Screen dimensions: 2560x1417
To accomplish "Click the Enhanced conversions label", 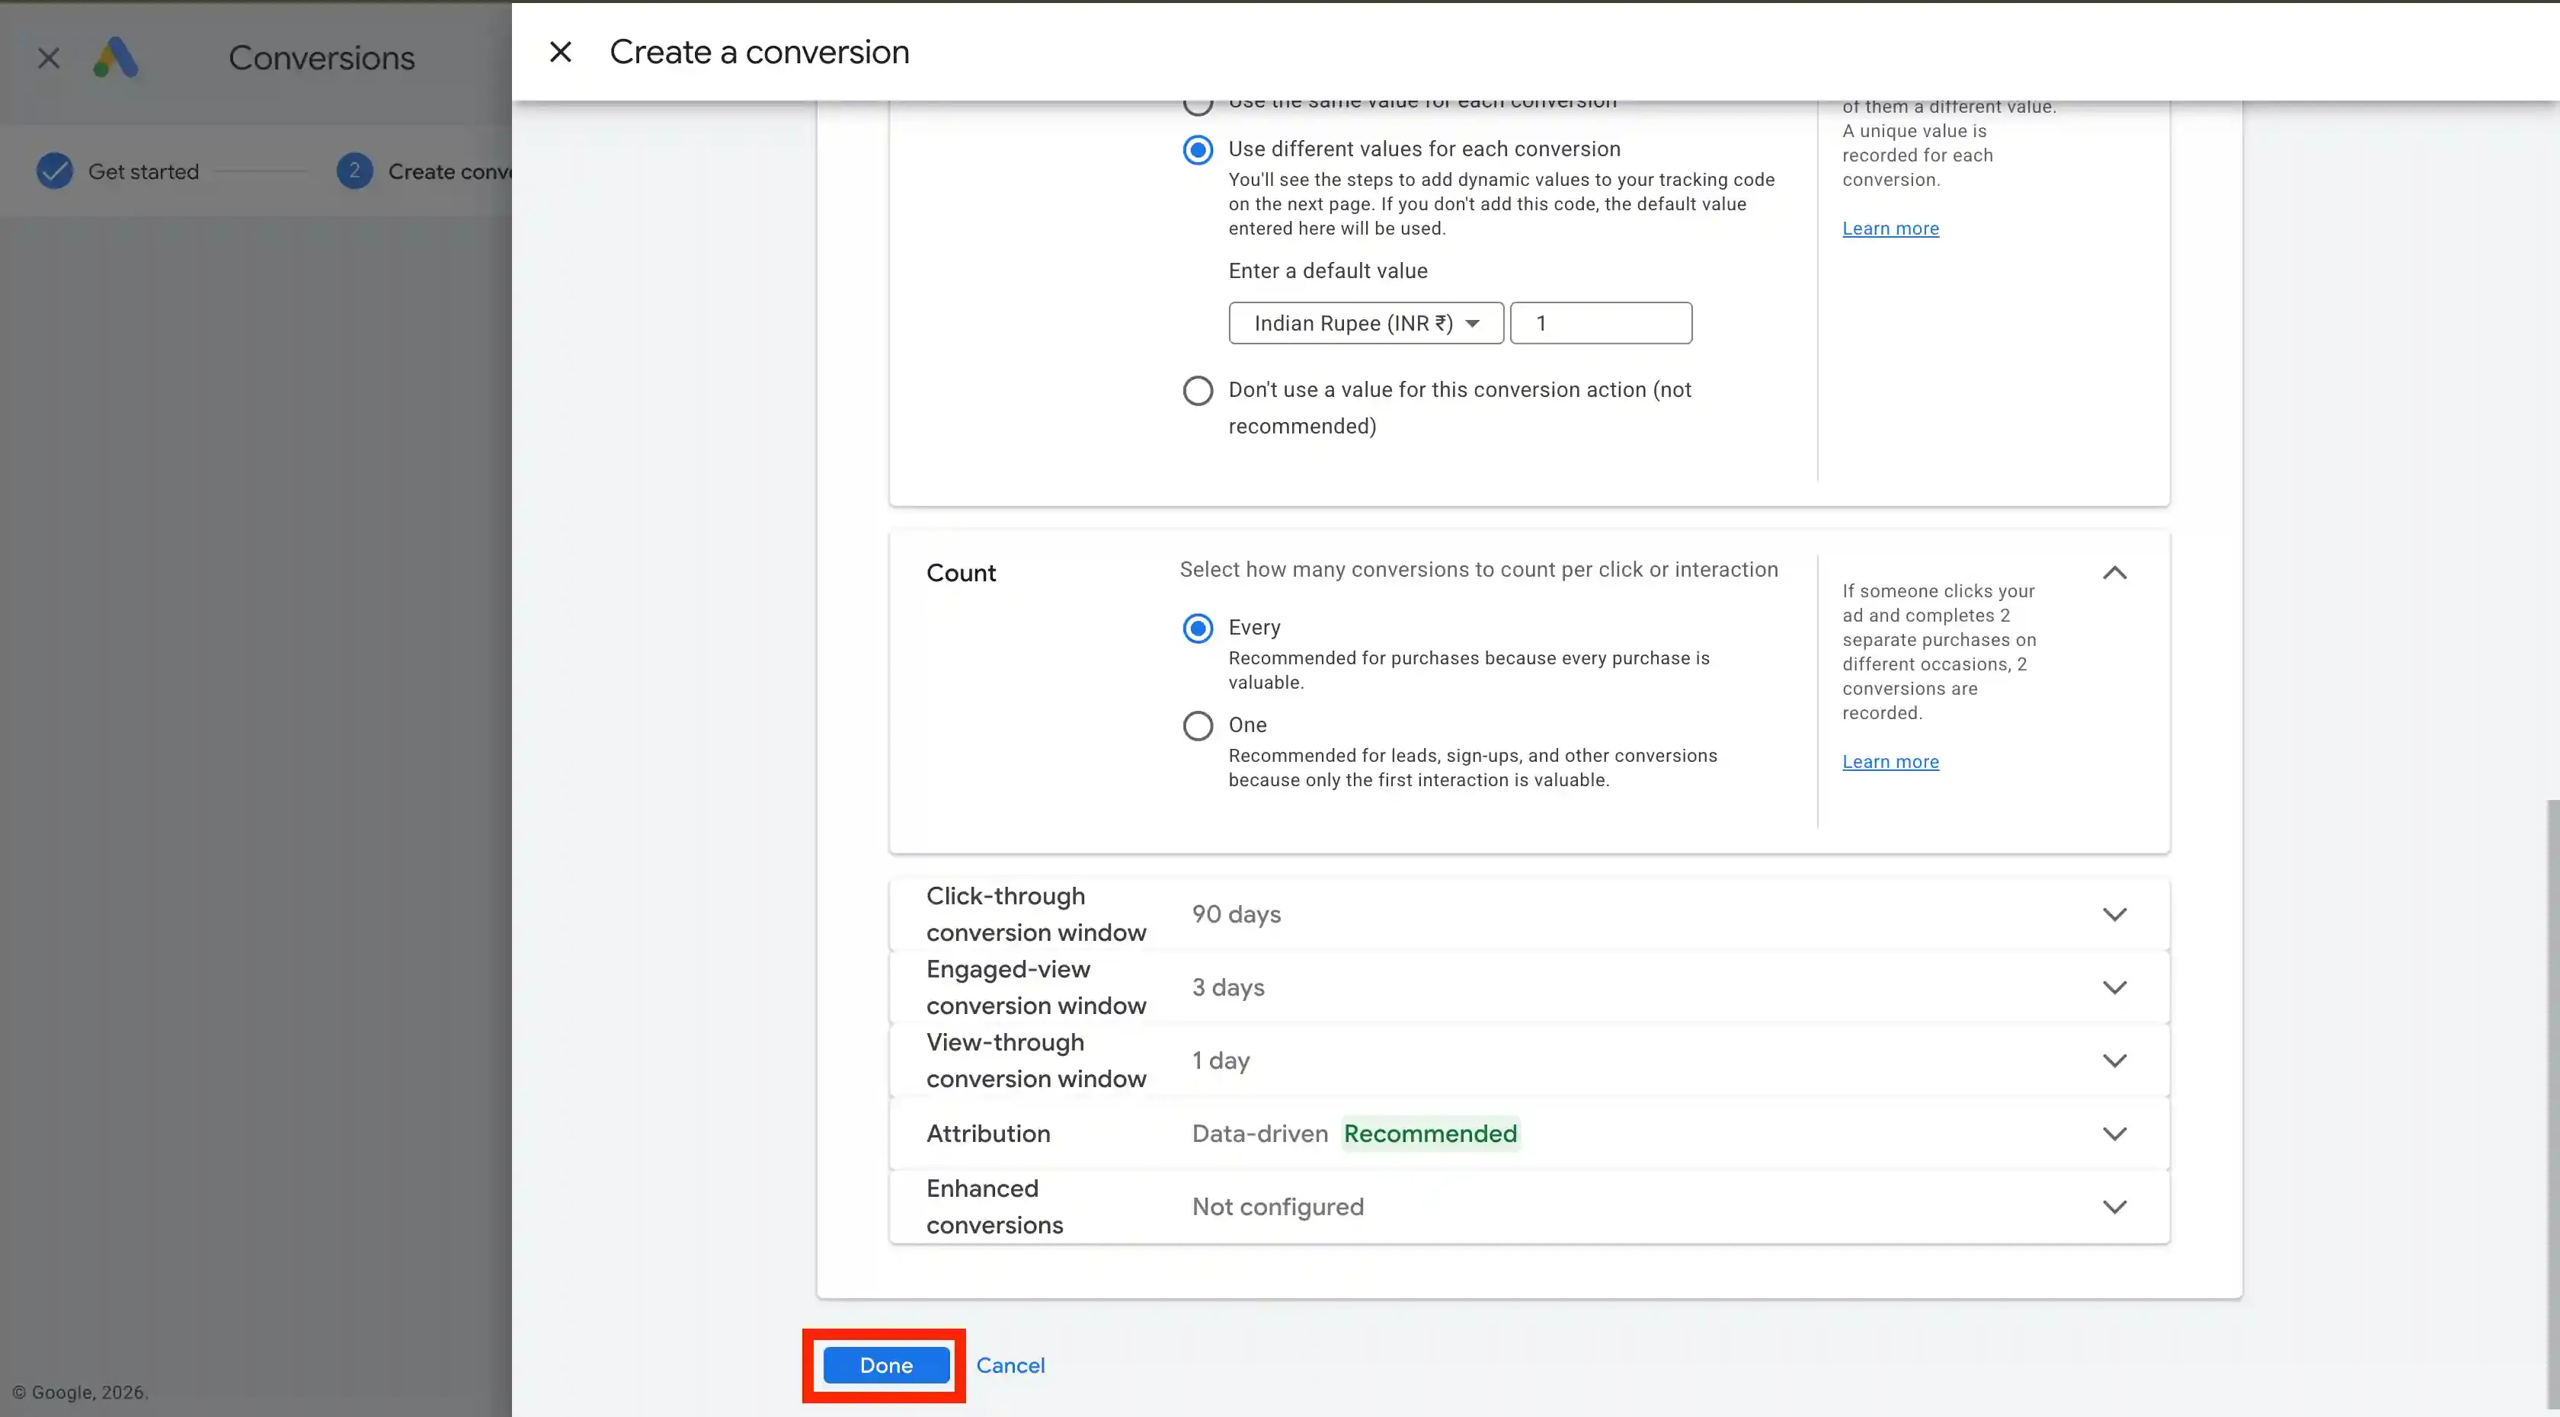I will (x=994, y=1206).
